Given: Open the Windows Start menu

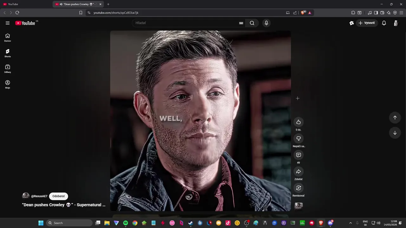Looking at the screenshot, I should 41,223.
